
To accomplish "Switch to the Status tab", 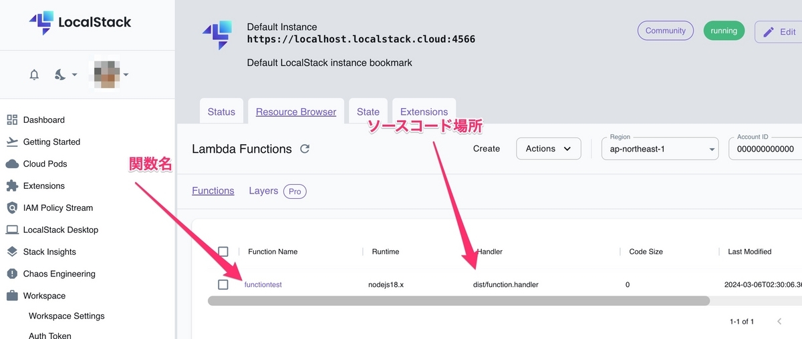I will tap(221, 111).
